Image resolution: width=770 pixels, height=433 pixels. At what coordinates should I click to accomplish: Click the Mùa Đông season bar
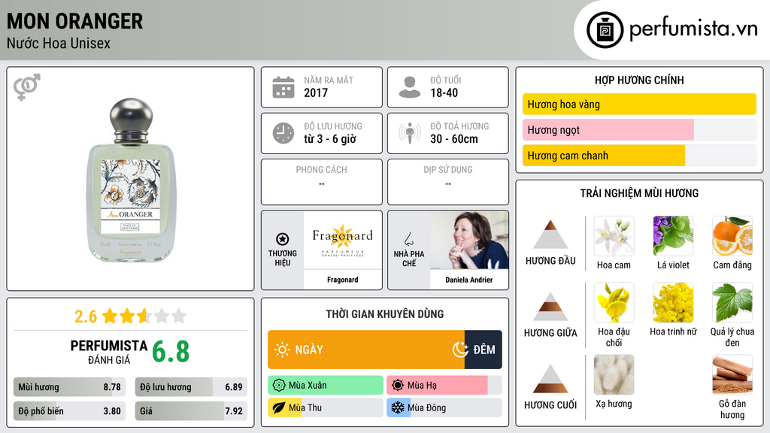[x=444, y=407]
